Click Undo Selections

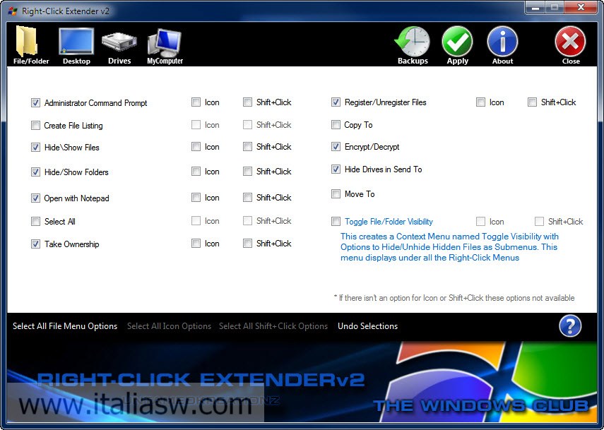[x=367, y=326]
